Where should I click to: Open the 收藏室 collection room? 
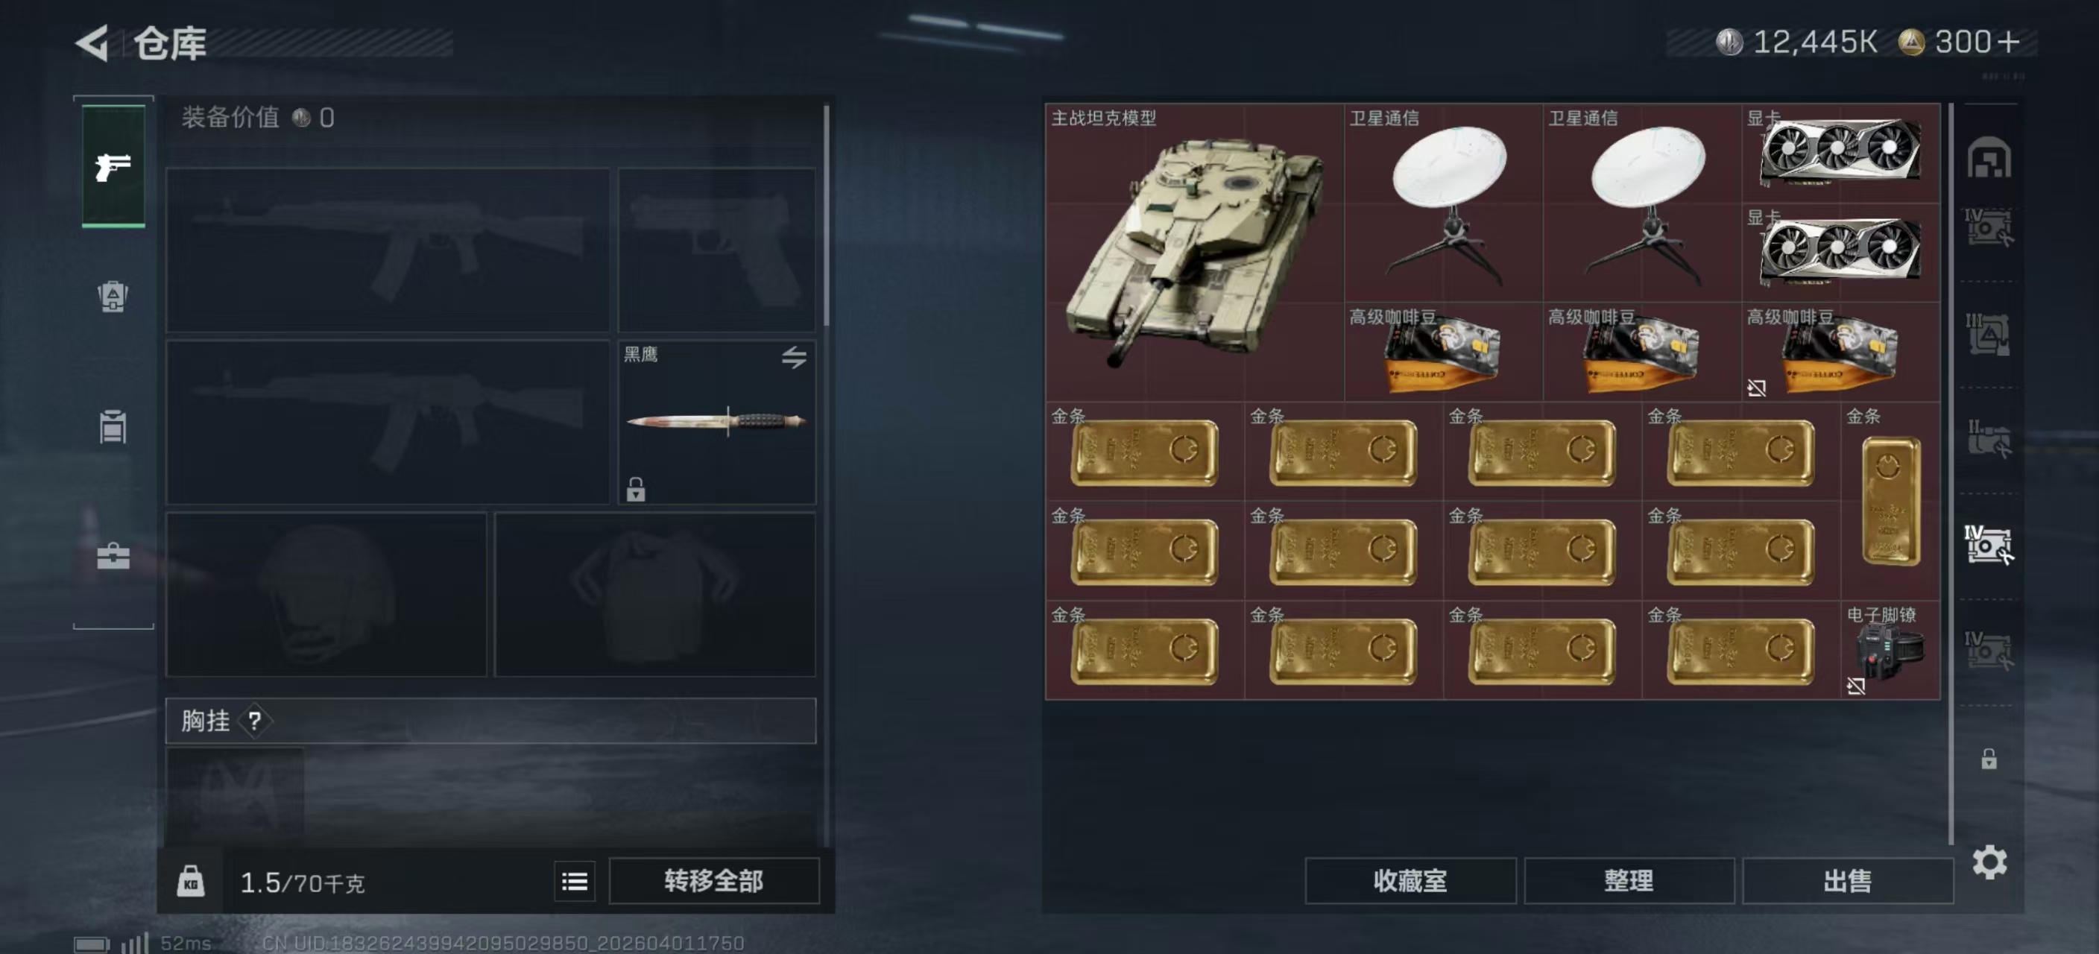1410,881
